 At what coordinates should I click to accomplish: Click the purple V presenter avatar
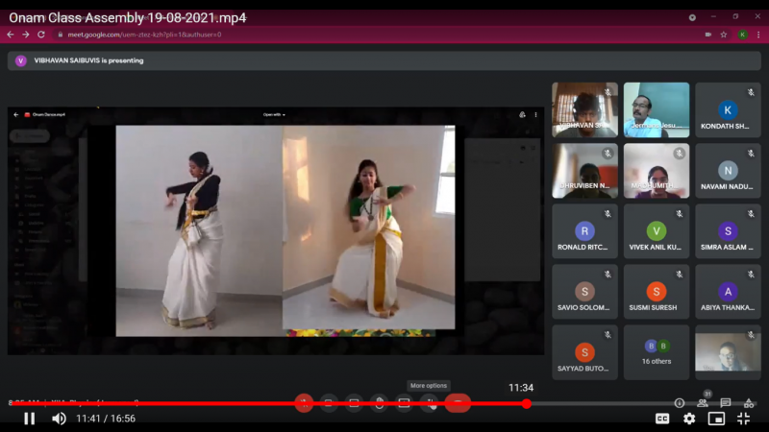pos(20,60)
